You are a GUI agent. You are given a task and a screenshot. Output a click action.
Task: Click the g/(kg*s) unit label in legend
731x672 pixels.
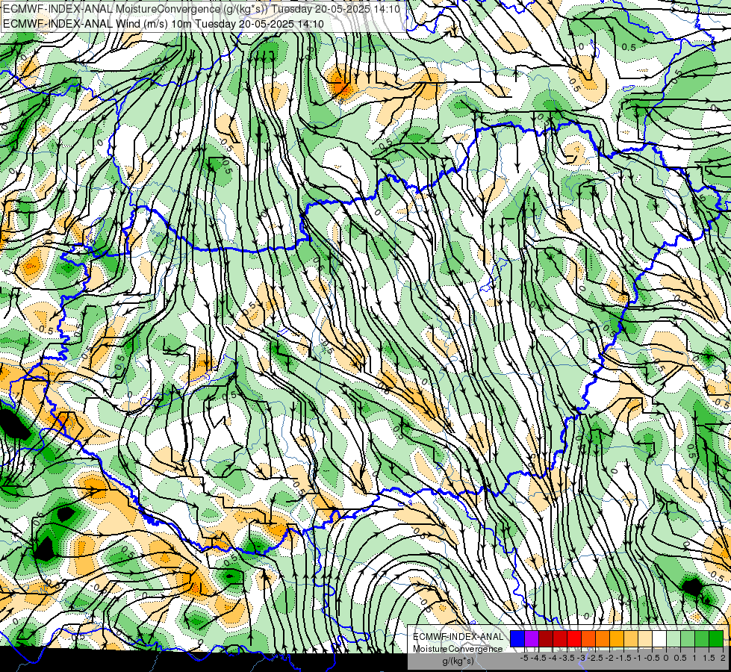pos(458,661)
